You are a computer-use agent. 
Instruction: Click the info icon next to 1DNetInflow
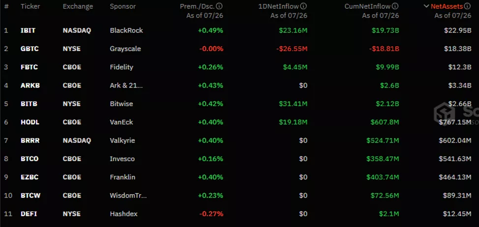point(304,6)
